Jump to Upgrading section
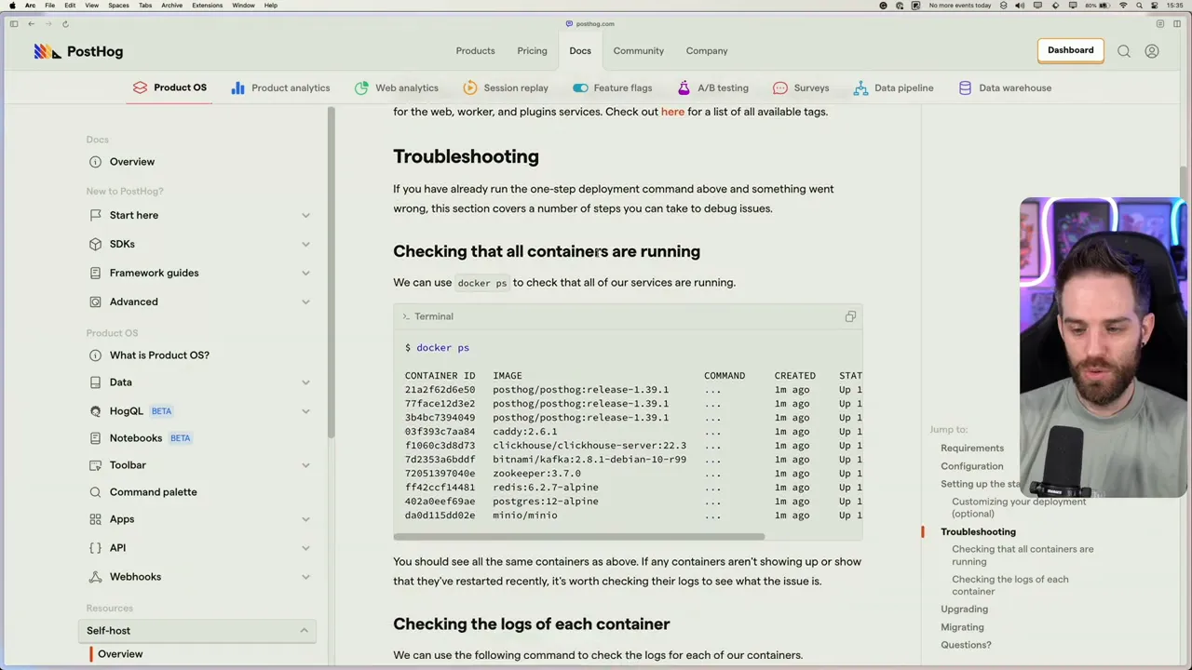The height and width of the screenshot is (670, 1192). tap(964, 609)
